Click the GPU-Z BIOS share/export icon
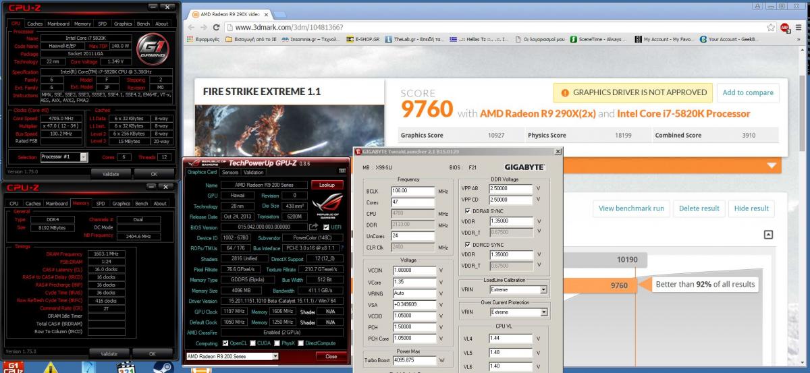The height and width of the screenshot is (373, 810). coord(313,227)
